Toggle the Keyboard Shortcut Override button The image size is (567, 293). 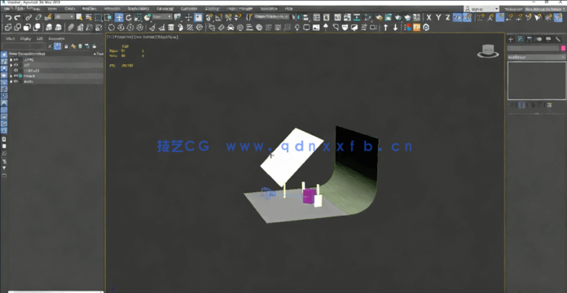198,17
